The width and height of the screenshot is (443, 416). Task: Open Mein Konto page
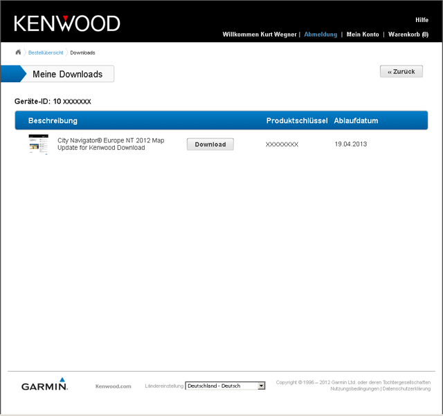(363, 35)
